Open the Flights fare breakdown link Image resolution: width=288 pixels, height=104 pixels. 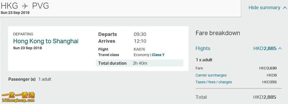[x=203, y=49]
